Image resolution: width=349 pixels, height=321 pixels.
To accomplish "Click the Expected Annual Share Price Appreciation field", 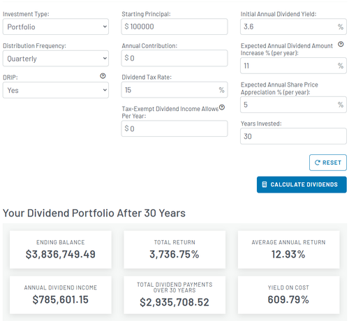I will click(293, 105).
